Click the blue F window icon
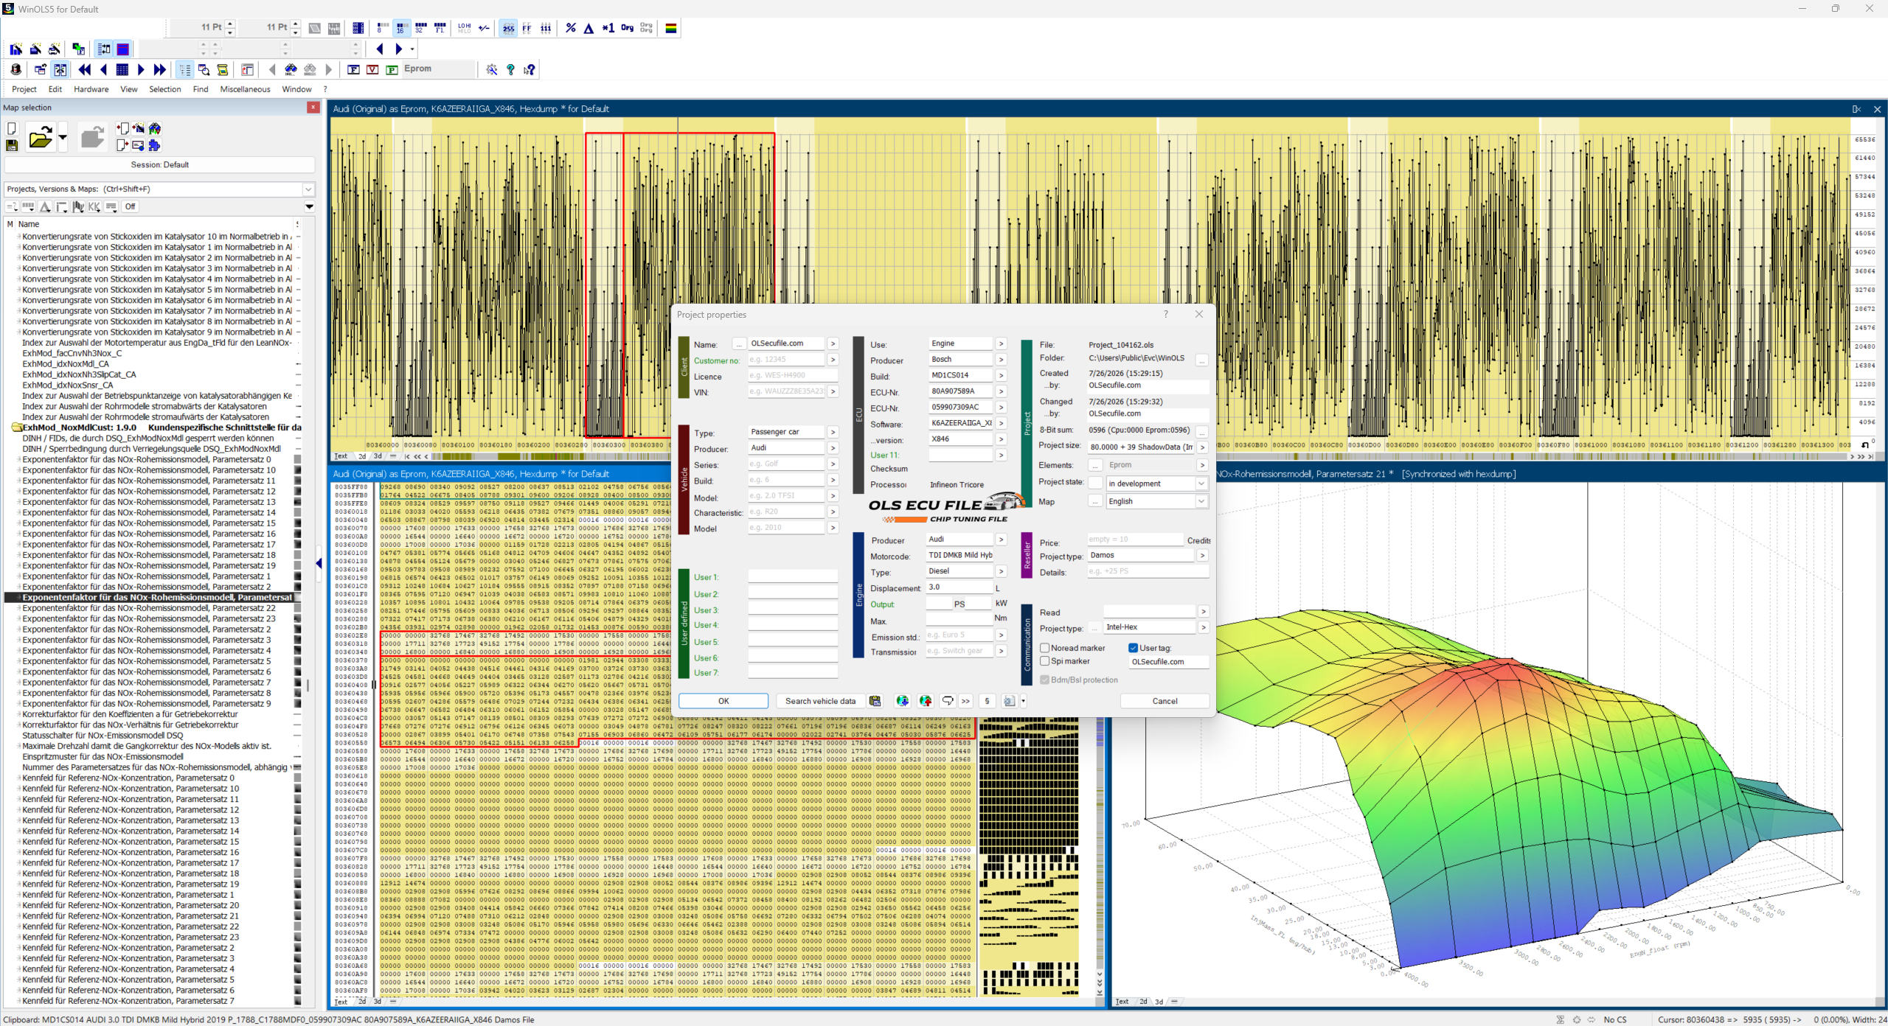This screenshot has width=1888, height=1026. (x=353, y=69)
